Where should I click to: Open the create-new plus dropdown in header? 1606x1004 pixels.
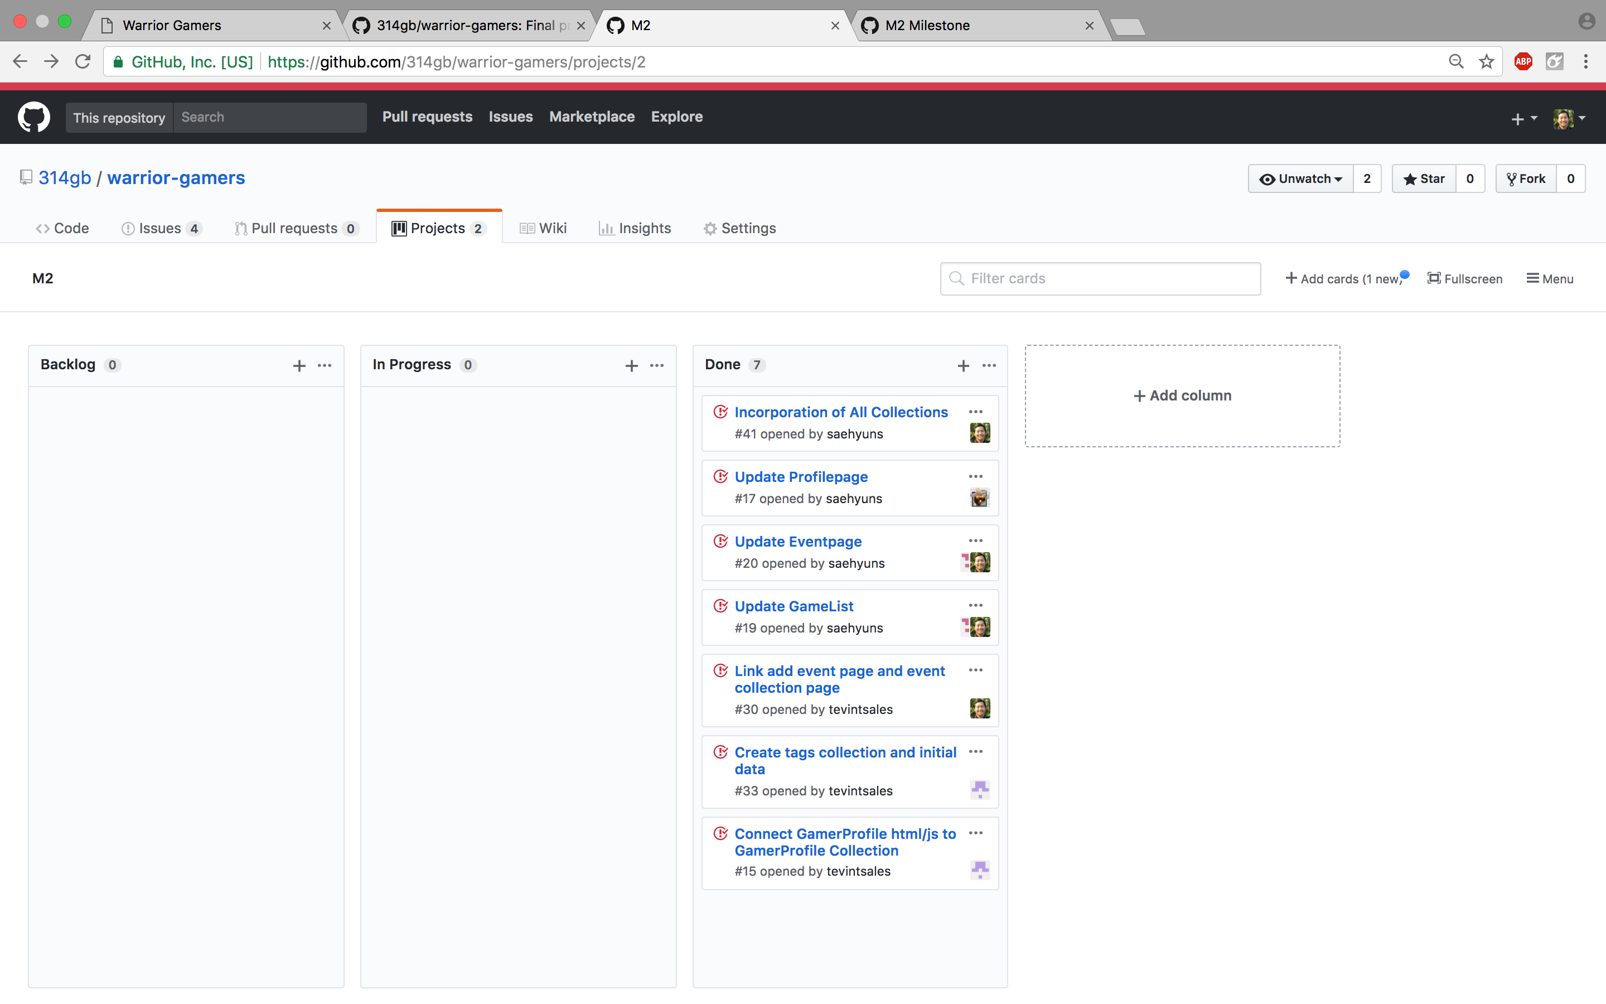(1523, 118)
